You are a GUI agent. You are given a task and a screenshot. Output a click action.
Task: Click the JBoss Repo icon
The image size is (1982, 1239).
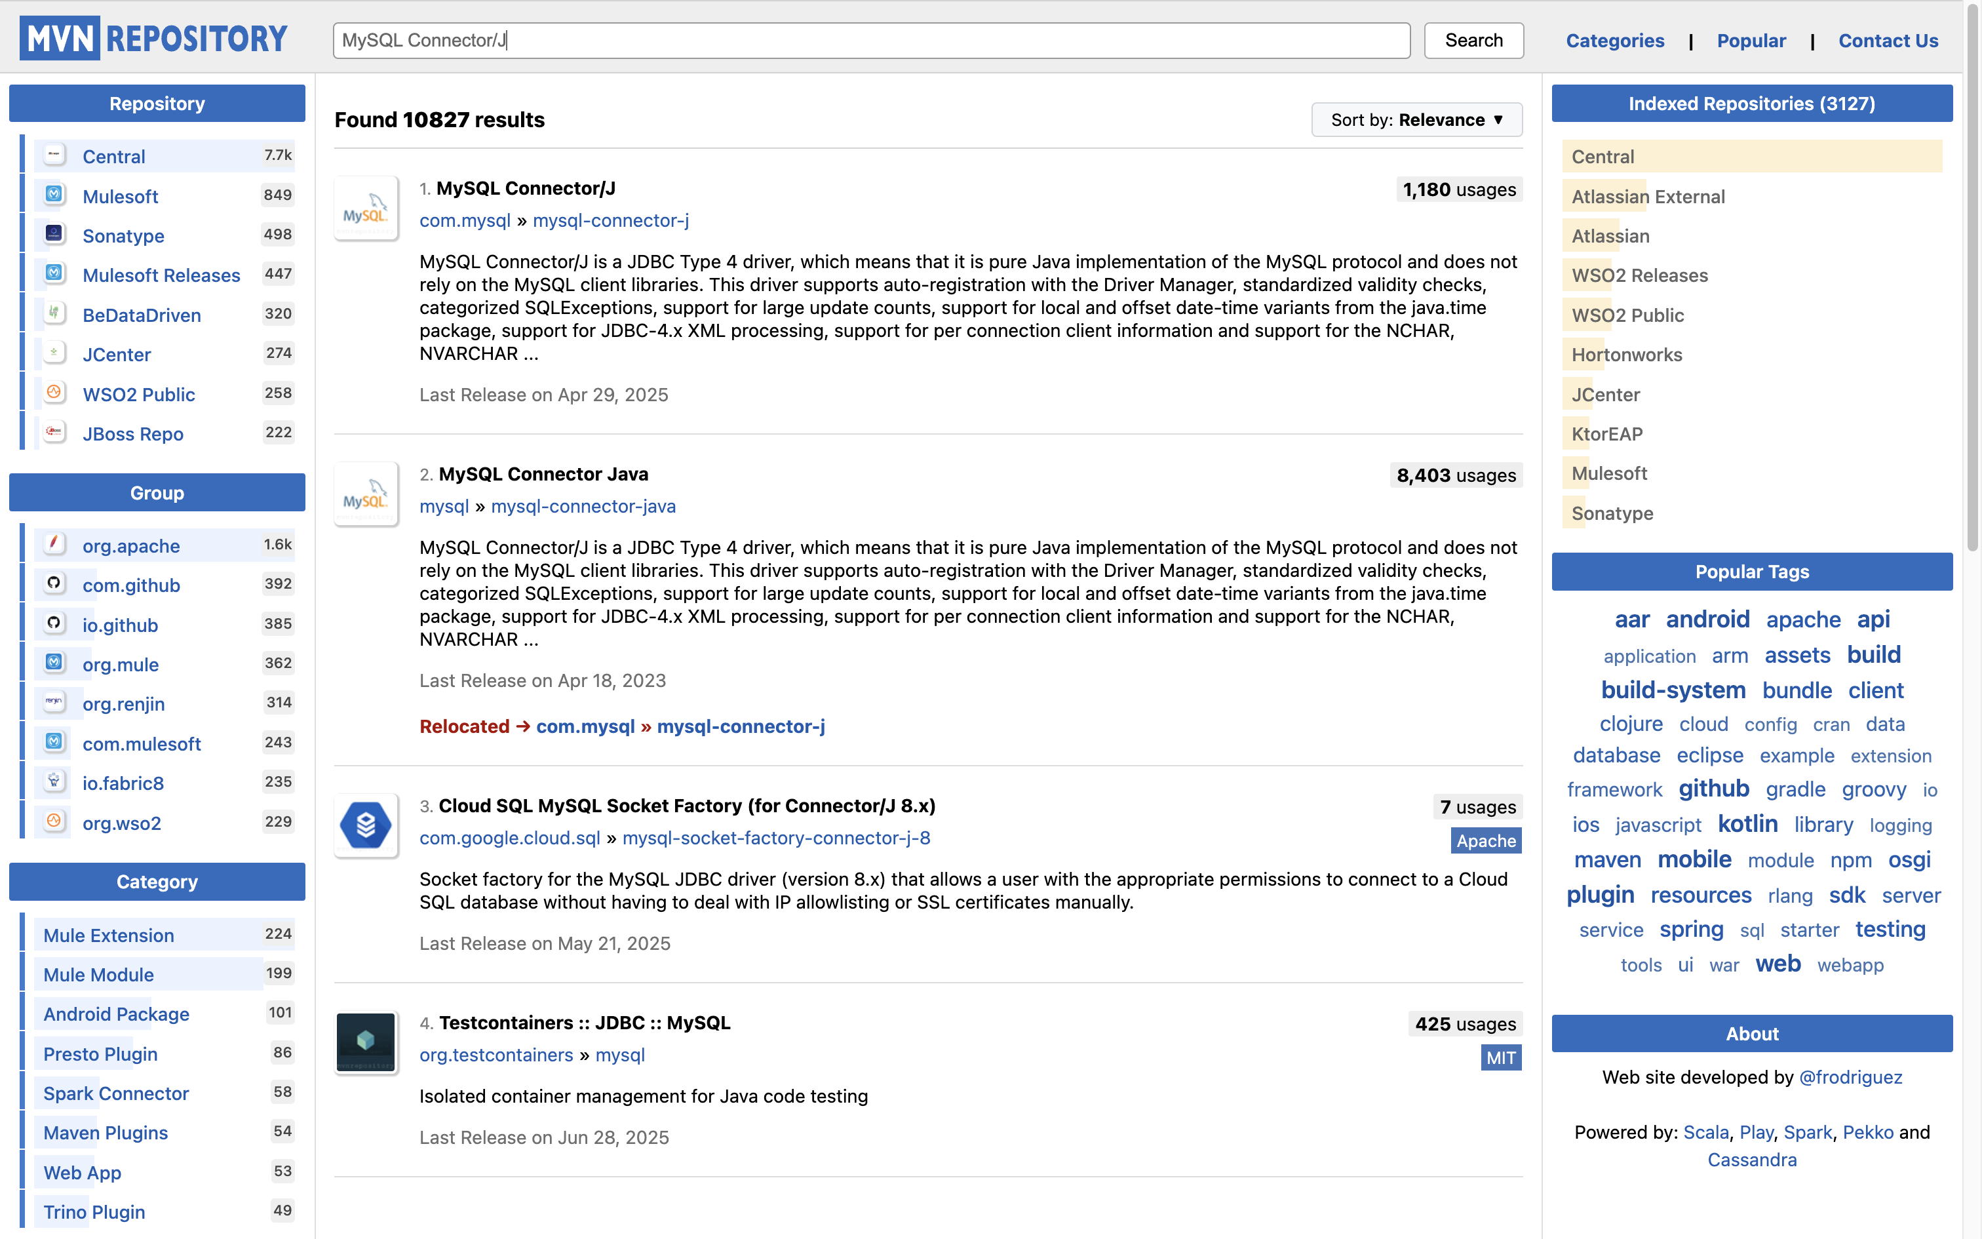tap(54, 433)
